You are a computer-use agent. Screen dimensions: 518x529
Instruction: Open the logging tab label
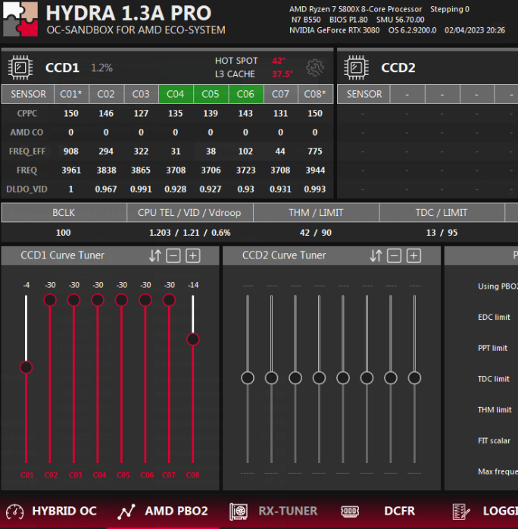pos(500,511)
